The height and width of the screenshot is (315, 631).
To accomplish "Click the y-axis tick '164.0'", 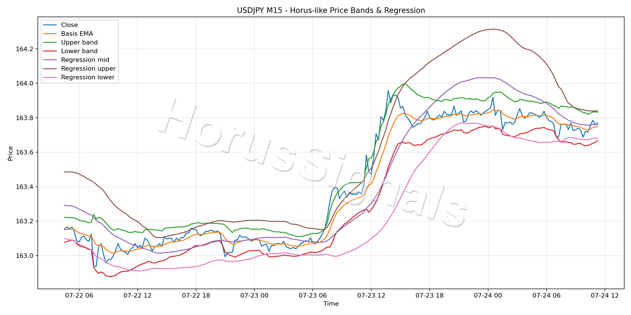I will tap(24, 83).
